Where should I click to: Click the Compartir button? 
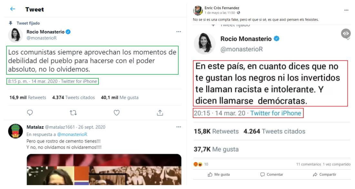(x=325, y=174)
